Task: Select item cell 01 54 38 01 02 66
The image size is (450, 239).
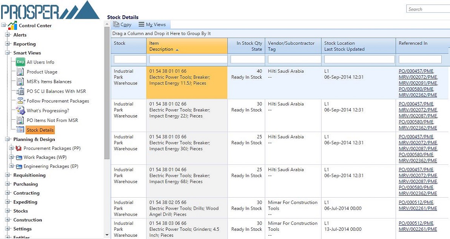Action: coord(187,116)
